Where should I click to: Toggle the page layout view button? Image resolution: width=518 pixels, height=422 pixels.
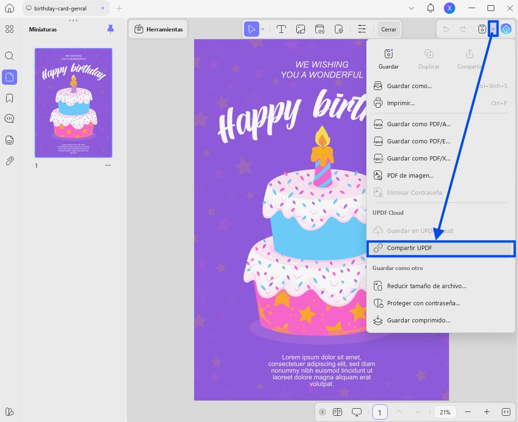(x=337, y=412)
